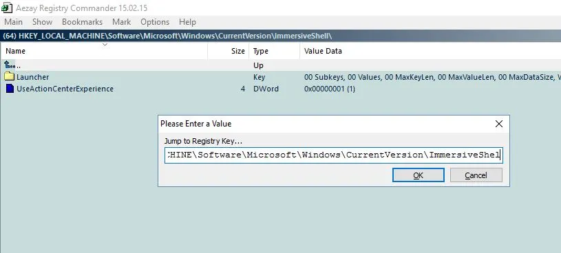Click the Launcher subkeys info value data

pyautogui.click(x=432, y=77)
